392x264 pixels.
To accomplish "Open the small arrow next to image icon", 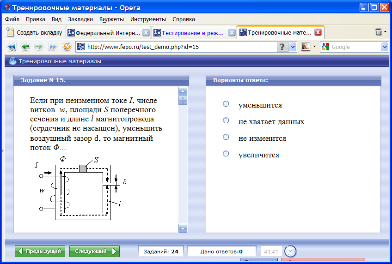I will point(314,47).
